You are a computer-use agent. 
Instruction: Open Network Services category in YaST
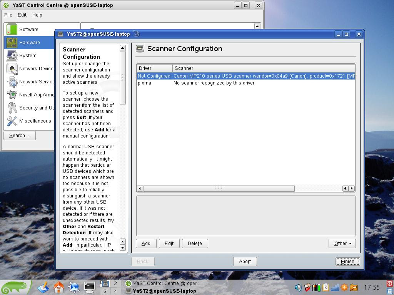click(x=29, y=81)
